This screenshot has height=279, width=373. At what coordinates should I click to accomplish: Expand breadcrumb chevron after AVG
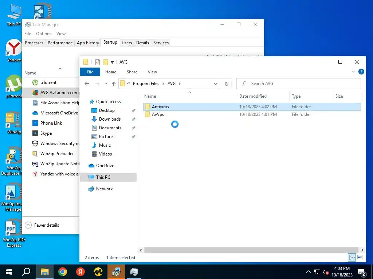click(x=180, y=84)
